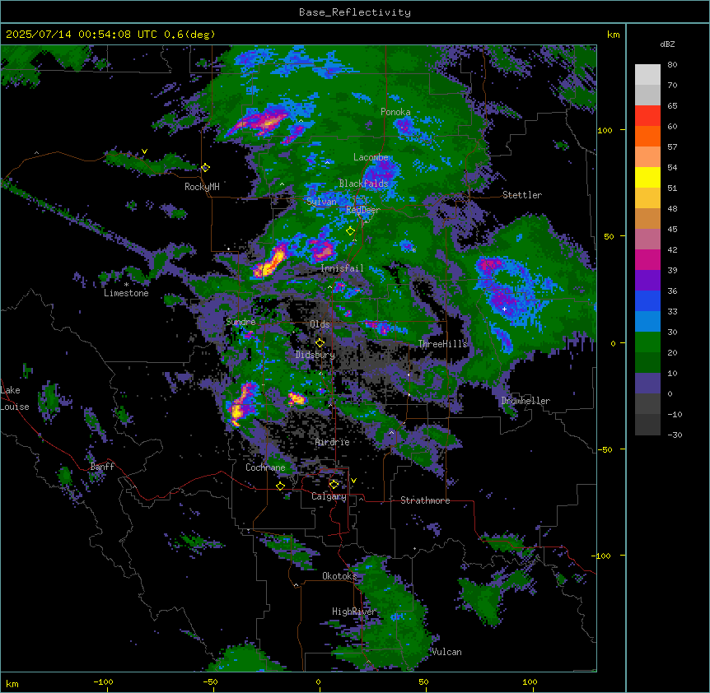The height and width of the screenshot is (693, 710).
Task: Click the Airdrie city label
Action: [x=333, y=443]
